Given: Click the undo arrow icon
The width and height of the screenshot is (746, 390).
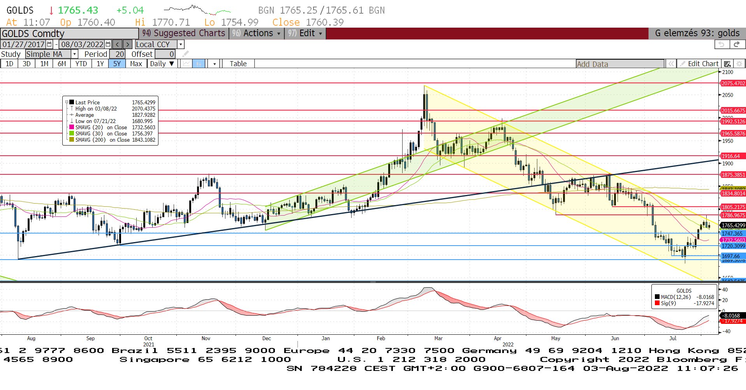Looking at the screenshot, I should tap(721, 44).
